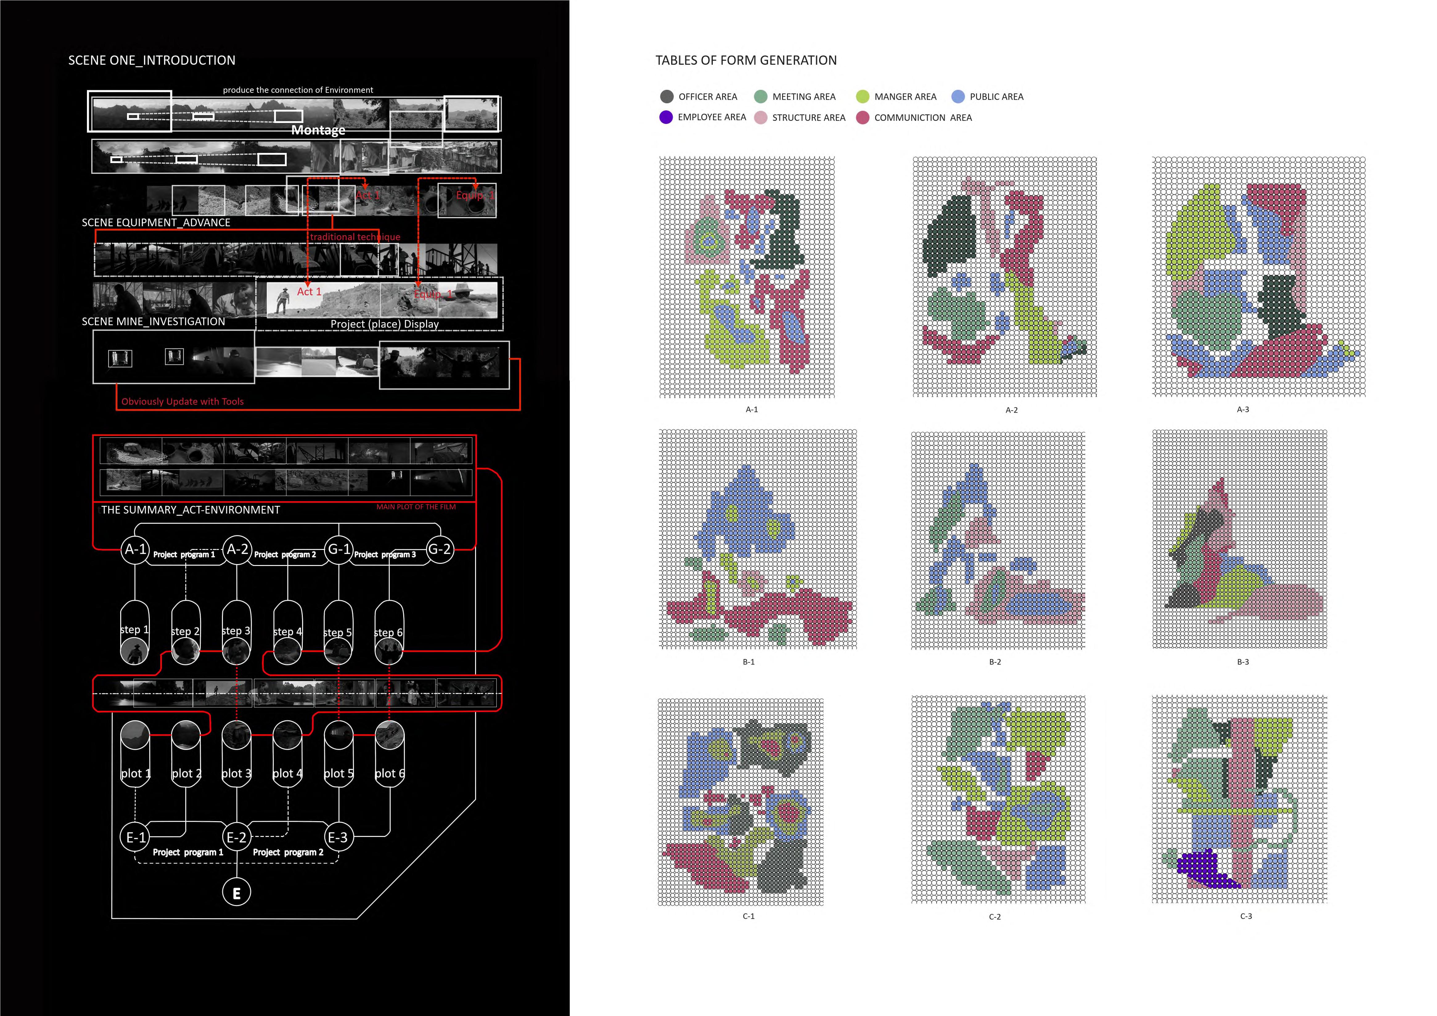Select the PUBLIC AREA blue swatch
Screen dimensions: 1437x1016
pos(958,96)
